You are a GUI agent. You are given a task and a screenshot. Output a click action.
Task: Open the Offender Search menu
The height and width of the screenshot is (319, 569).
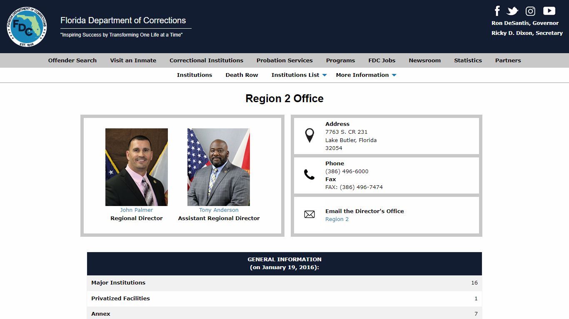72,60
